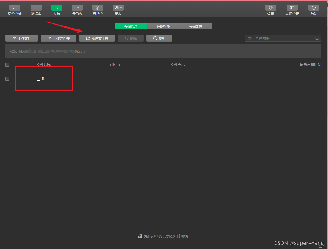The height and width of the screenshot is (249, 328).
Task: Click the 新建文件夹 new folder button
Action: [97, 38]
